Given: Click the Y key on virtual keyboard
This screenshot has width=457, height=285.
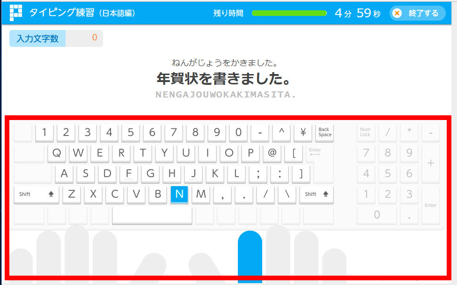Looking at the screenshot, I should click(x=164, y=153).
